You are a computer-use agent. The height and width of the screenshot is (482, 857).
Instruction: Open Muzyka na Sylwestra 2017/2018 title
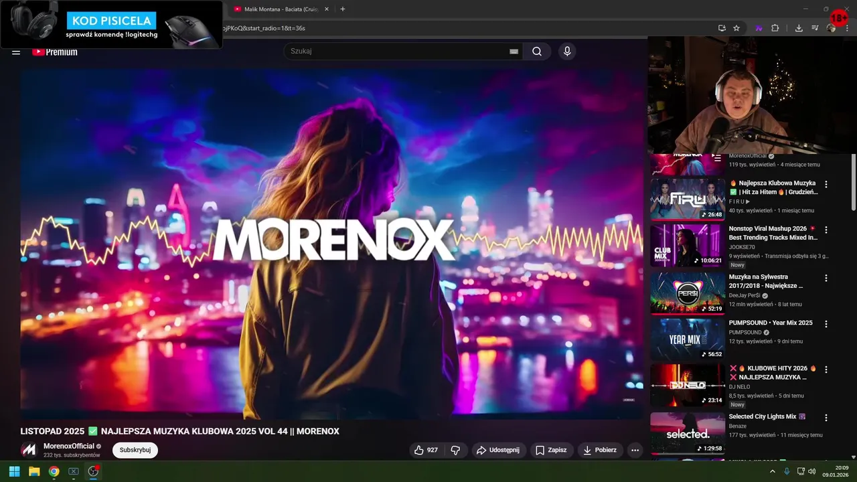tap(766, 281)
